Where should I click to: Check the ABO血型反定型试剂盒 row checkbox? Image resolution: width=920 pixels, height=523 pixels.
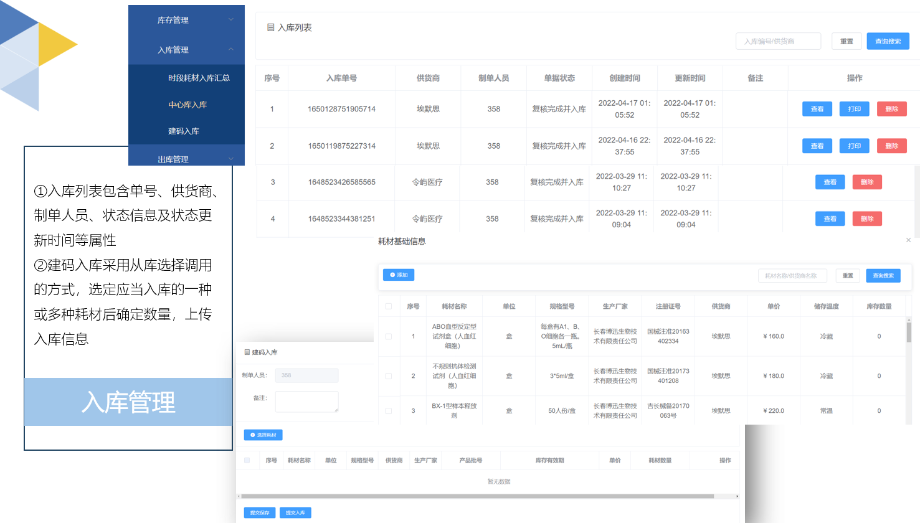click(x=389, y=336)
